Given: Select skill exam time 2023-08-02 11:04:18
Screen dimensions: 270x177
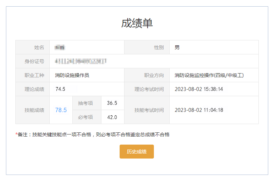Looking at the screenshot, I should pyautogui.click(x=199, y=110).
